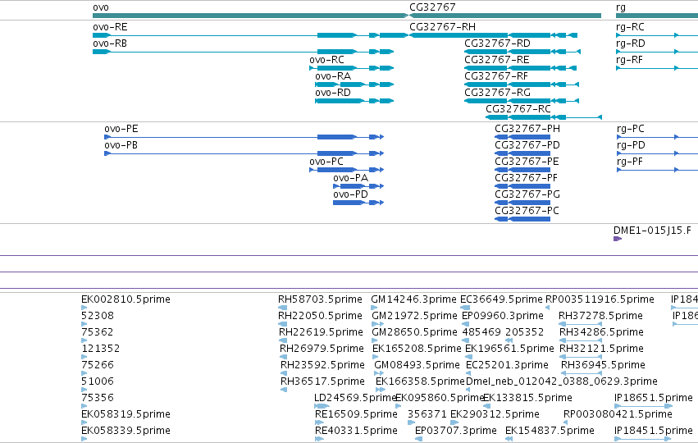Screen dimensions: 698x443
Task: Click RH22050.5prime EST label
Action: (x=320, y=316)
